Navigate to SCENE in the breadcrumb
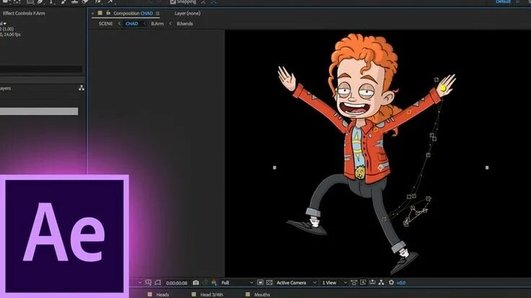 point(105,24)
